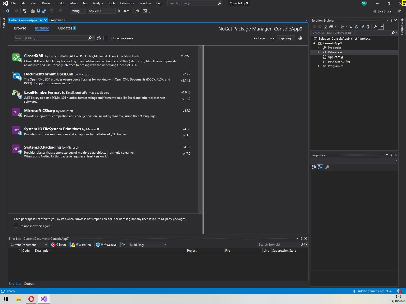The image size is (406, 304).
Task: Clear the Error List filter icon
Action: (x=123, y=245)
